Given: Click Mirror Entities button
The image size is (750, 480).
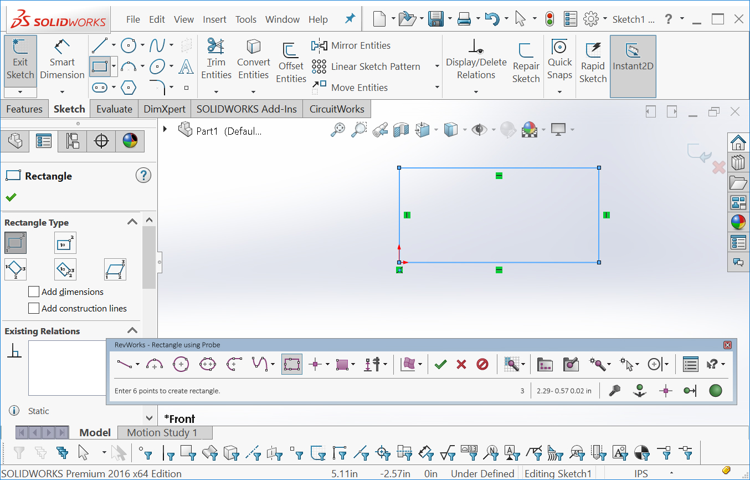Looking at the screenshot, I should (x=351, y=45).
